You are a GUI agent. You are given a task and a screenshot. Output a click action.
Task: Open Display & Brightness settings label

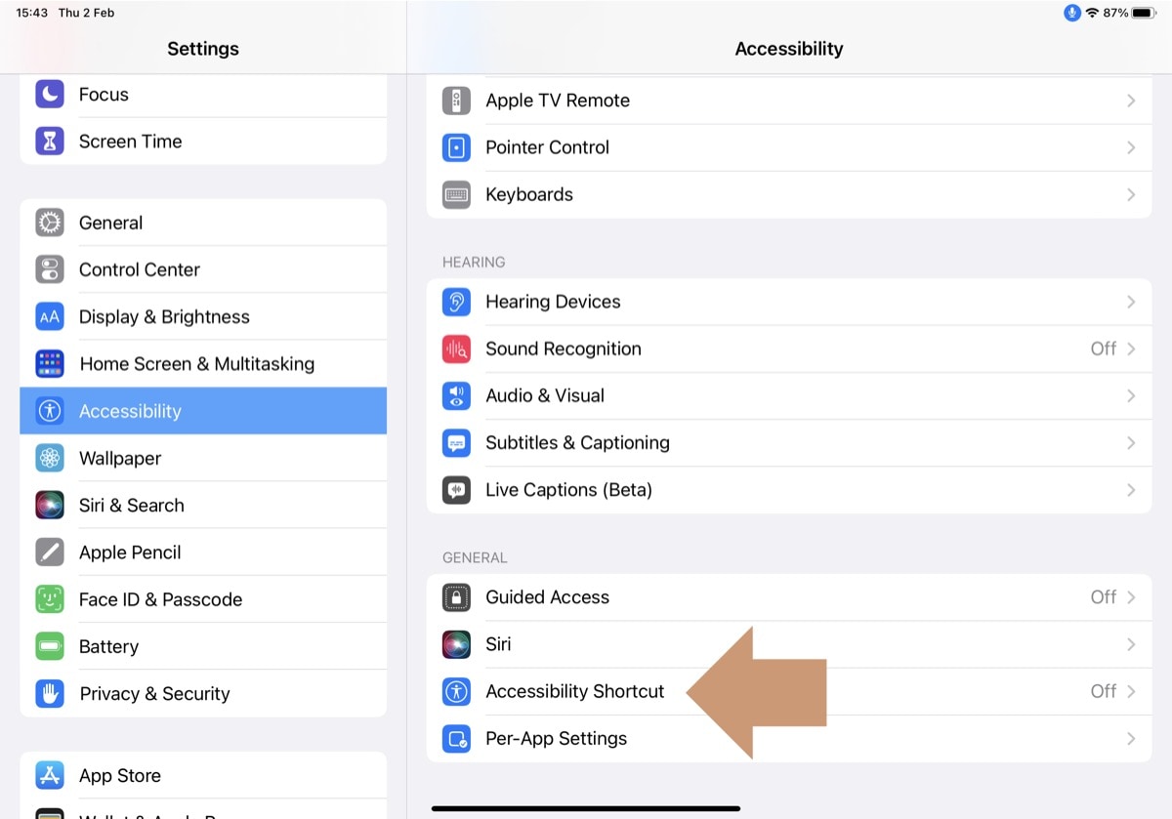pos(164,316)
